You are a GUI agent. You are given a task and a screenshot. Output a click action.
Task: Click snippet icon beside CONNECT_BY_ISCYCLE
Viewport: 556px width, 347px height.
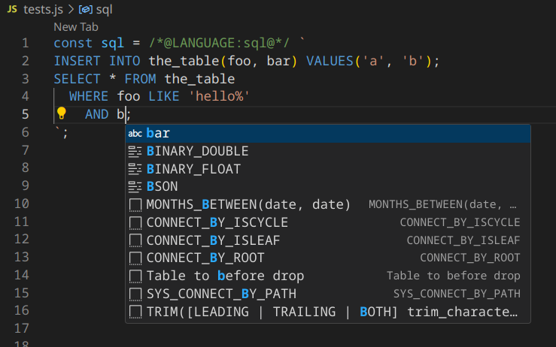pos(135,222)
